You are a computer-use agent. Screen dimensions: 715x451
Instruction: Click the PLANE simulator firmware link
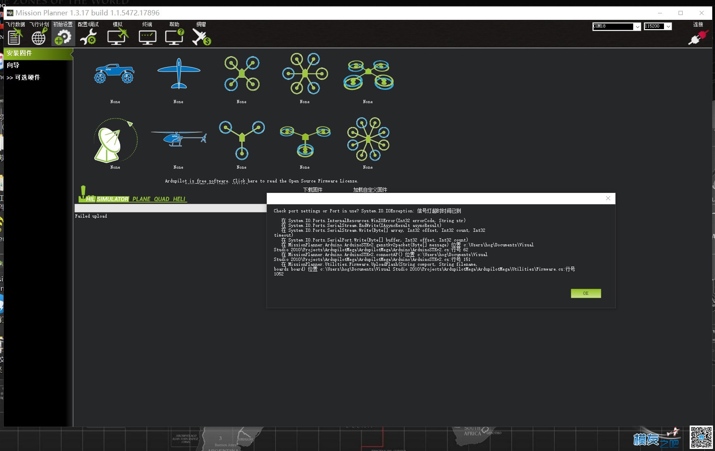tap(142, 199)
